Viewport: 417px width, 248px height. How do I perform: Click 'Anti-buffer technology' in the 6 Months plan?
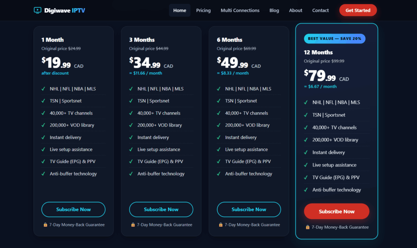pyautogui.click(x=249, y=174)
